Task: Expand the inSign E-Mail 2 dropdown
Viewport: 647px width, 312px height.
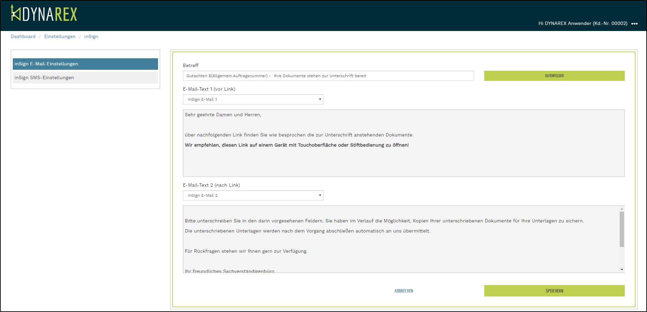Action: (x=253, y=195)
